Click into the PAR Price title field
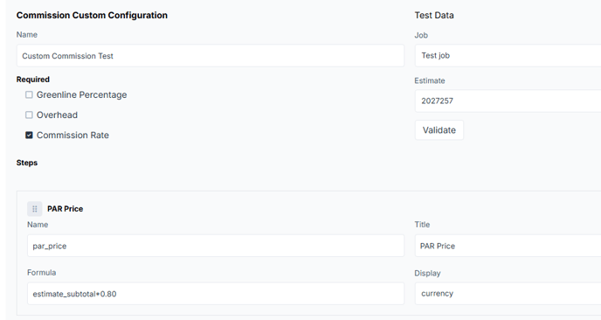 click(508, 246)
